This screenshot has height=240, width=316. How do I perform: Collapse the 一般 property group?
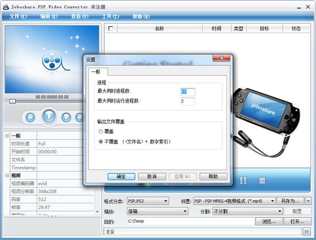[7, 135]
